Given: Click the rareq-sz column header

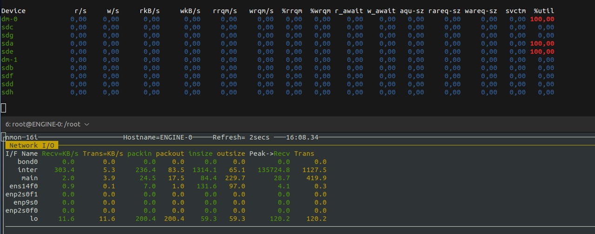Looking at the screenshot, I should pos(444,11).
